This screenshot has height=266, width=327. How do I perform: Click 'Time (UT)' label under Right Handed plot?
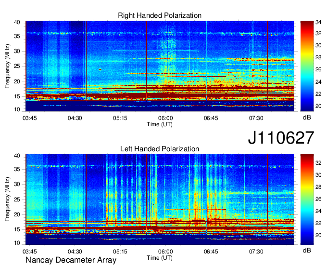click(x=160, y=124)
